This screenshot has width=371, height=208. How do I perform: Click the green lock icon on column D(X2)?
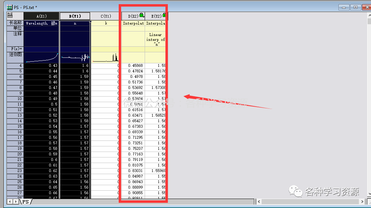142,15
